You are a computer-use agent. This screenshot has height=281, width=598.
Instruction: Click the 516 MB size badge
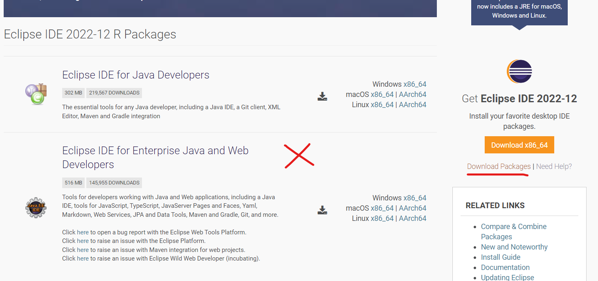[74, 183]
